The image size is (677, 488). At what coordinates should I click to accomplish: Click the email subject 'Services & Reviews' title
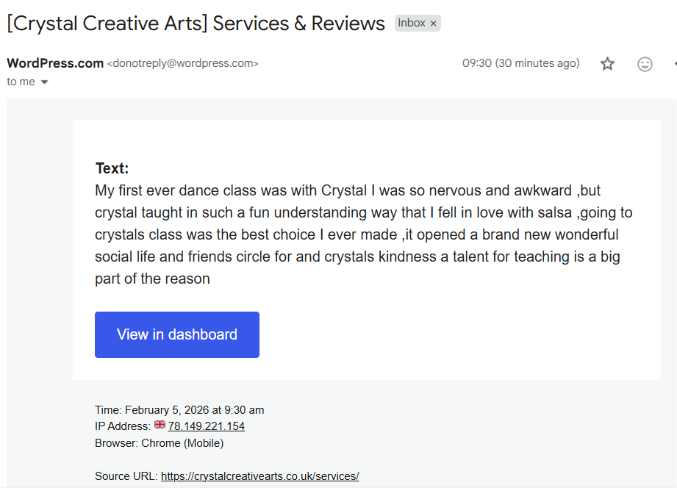click(x=196, y=24)
